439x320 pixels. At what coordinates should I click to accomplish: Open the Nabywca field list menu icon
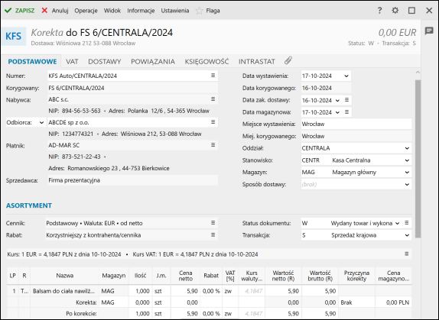213,99
